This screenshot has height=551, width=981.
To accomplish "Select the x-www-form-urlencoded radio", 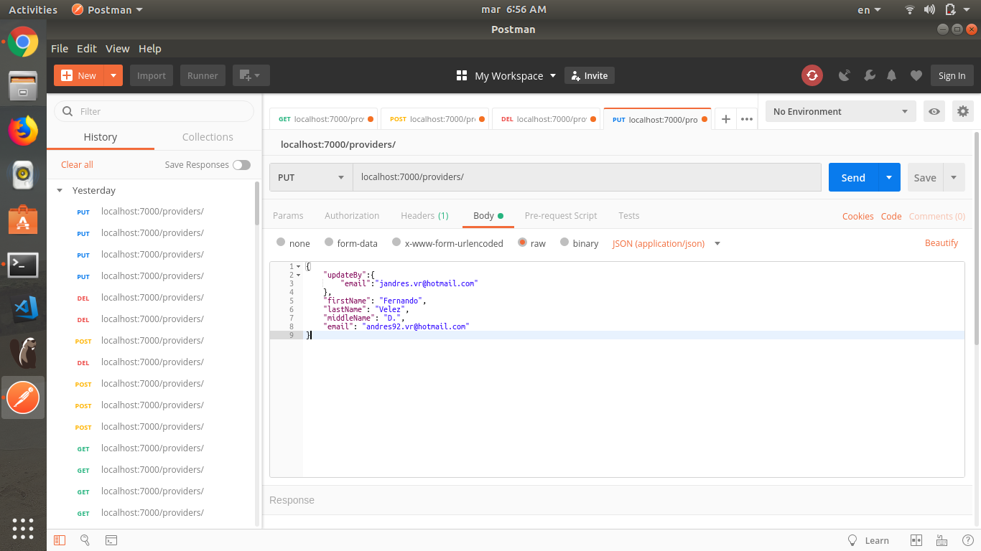I will pyautogui.click(x=396, y=242).
